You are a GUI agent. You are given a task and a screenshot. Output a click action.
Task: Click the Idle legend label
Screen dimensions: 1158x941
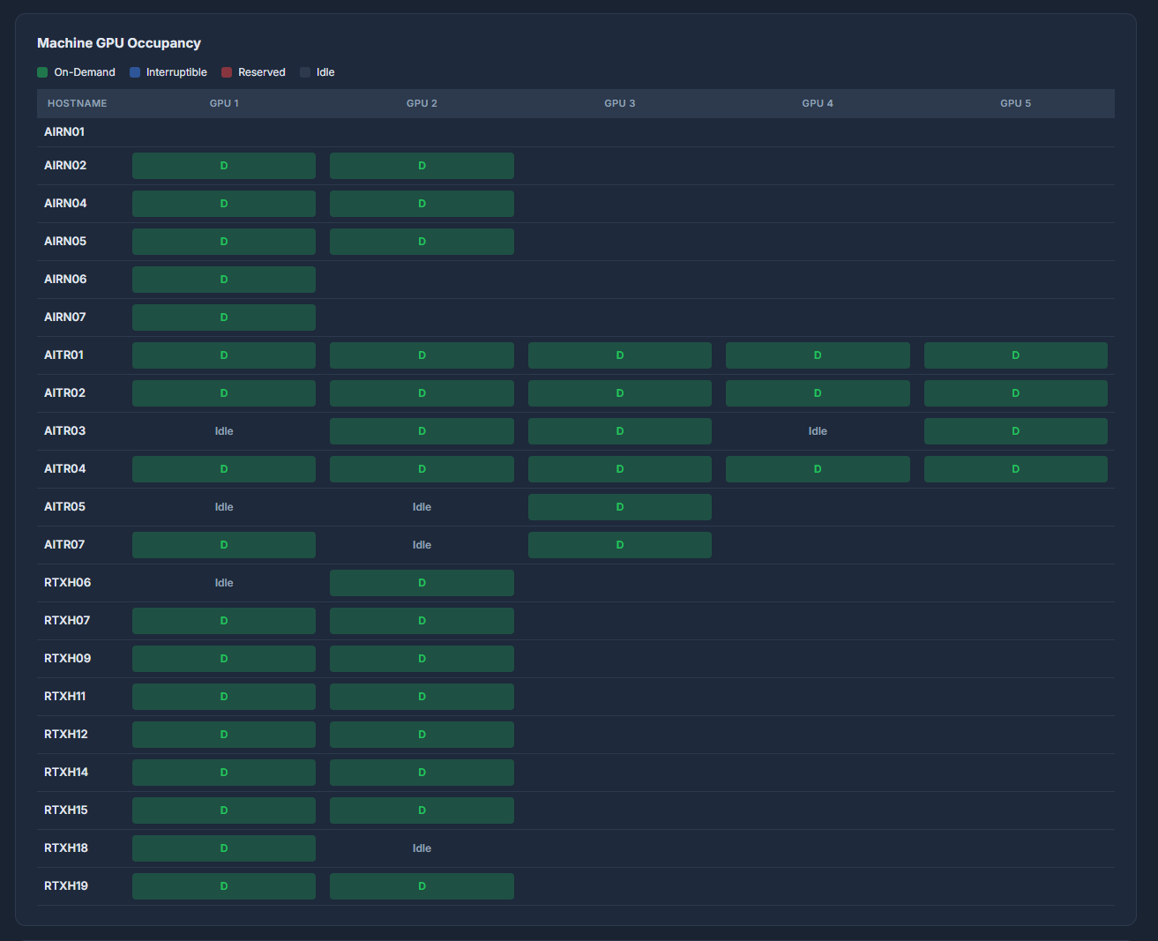pyautogui.click(x=325, y=72)
